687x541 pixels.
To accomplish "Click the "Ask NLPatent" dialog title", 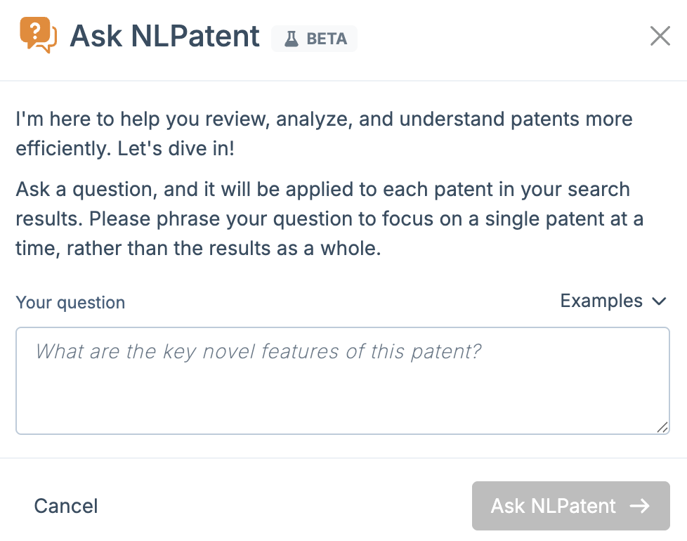I will (x=165, y=37).
